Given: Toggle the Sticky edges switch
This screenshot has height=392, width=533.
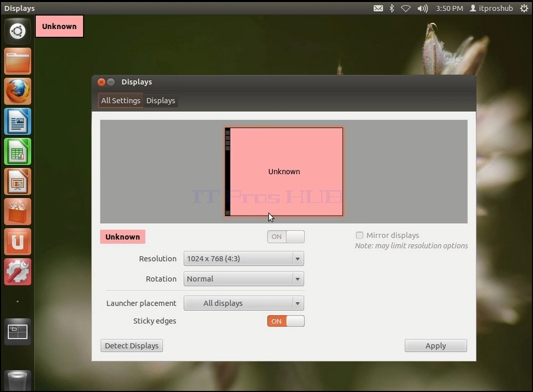Looking at the screenshot, I should coord(286,321).
